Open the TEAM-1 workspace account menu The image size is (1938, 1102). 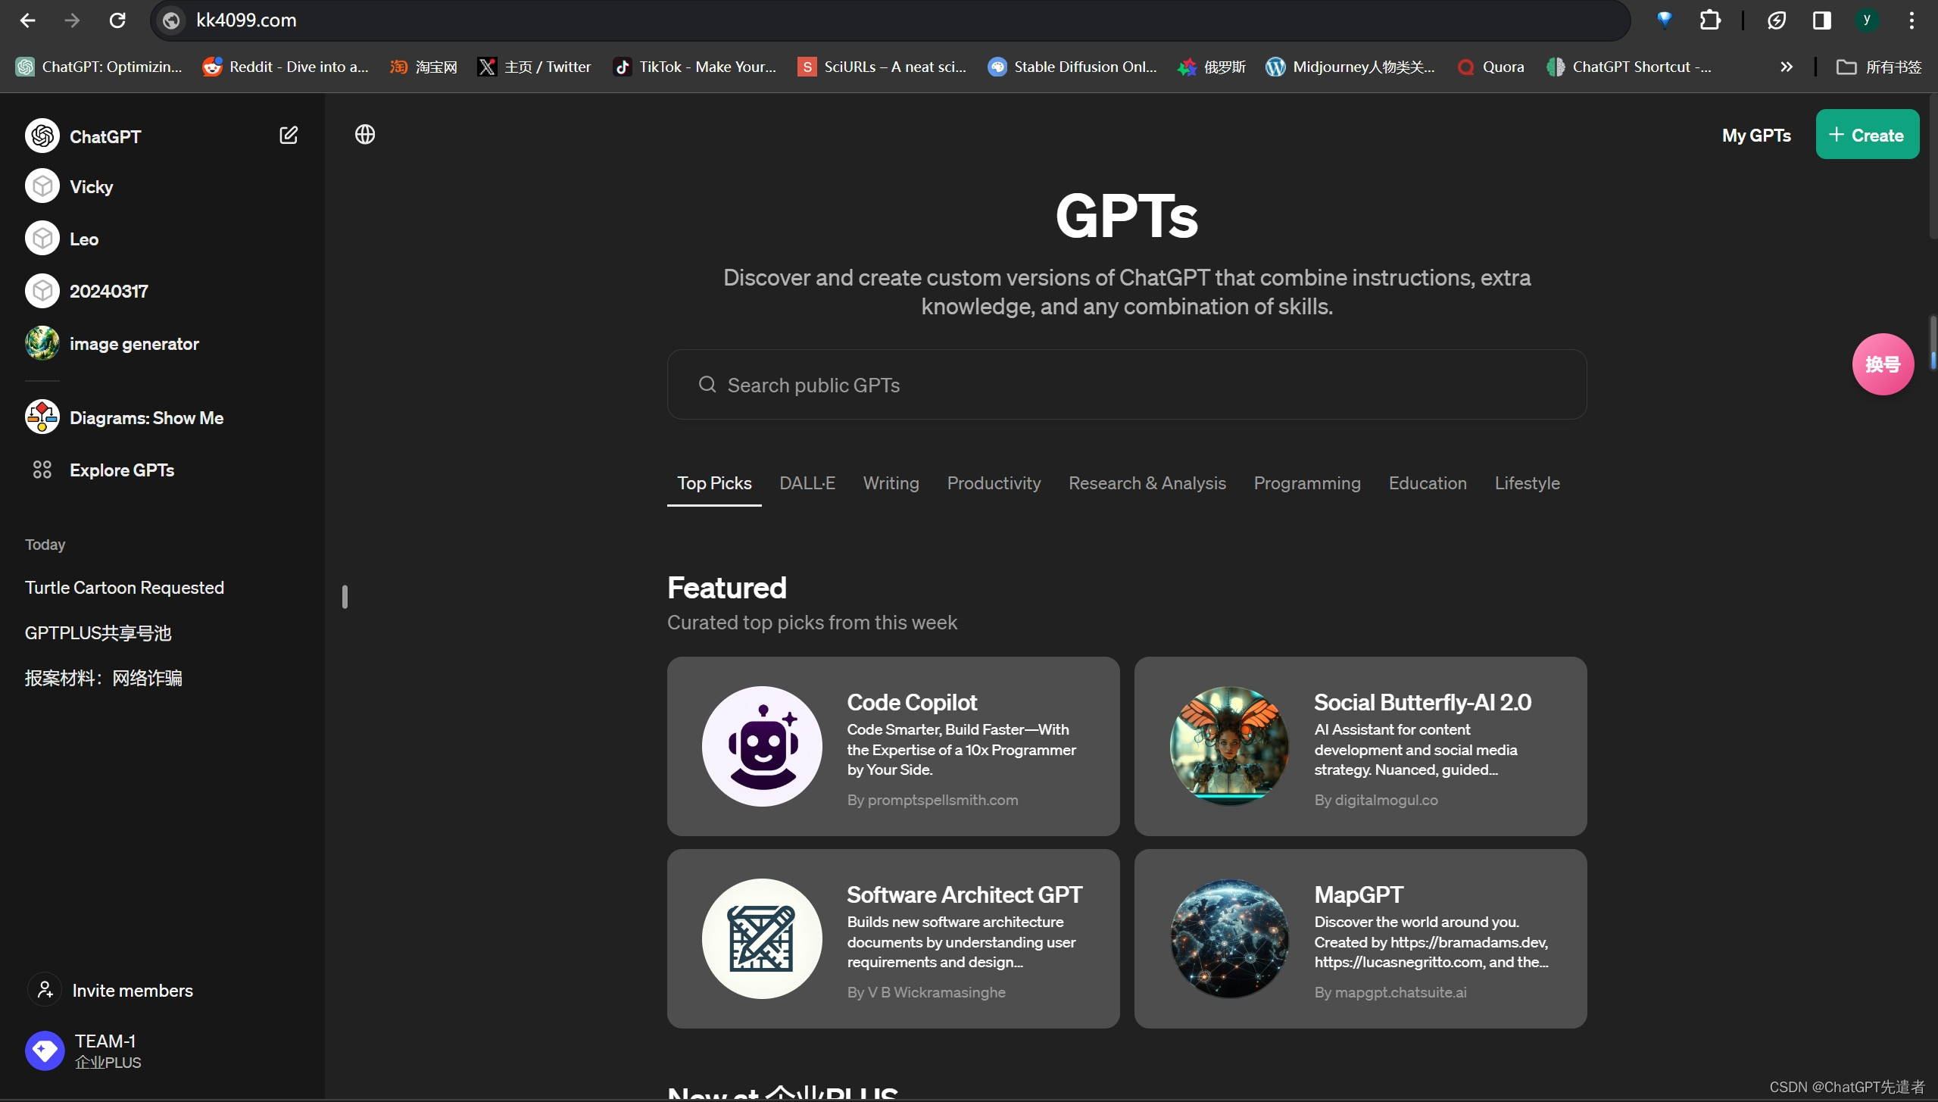(x=106, y=1050)
